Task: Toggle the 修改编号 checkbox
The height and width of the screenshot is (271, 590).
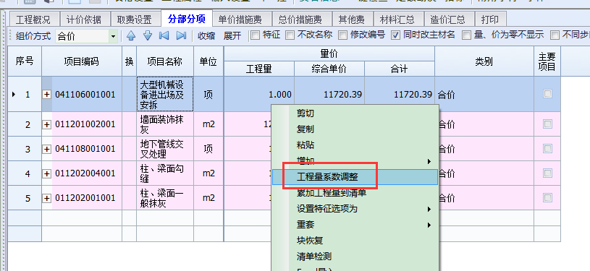Action: [342, 35]
